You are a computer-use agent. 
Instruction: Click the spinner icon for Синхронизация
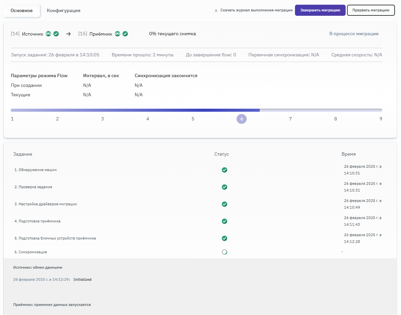[x=224, y=252]
